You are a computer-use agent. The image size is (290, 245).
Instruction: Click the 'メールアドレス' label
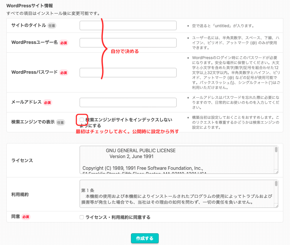26,102
